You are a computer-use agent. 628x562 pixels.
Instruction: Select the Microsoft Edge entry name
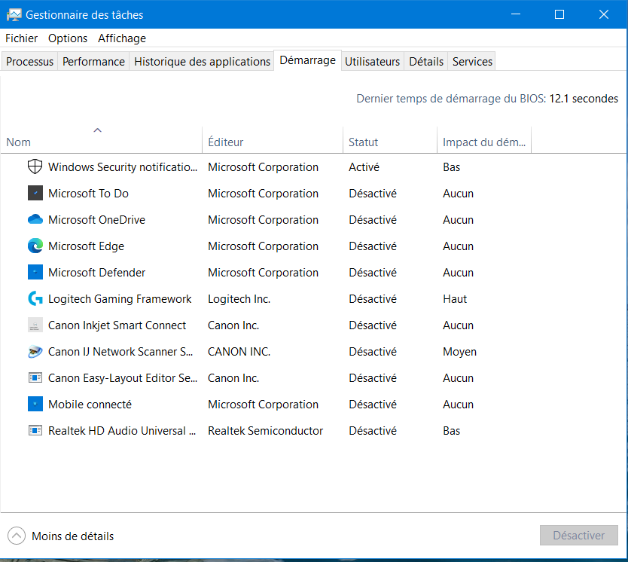(86, 246)
